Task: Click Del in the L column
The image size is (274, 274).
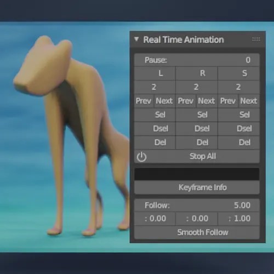Action: (155, 142)
